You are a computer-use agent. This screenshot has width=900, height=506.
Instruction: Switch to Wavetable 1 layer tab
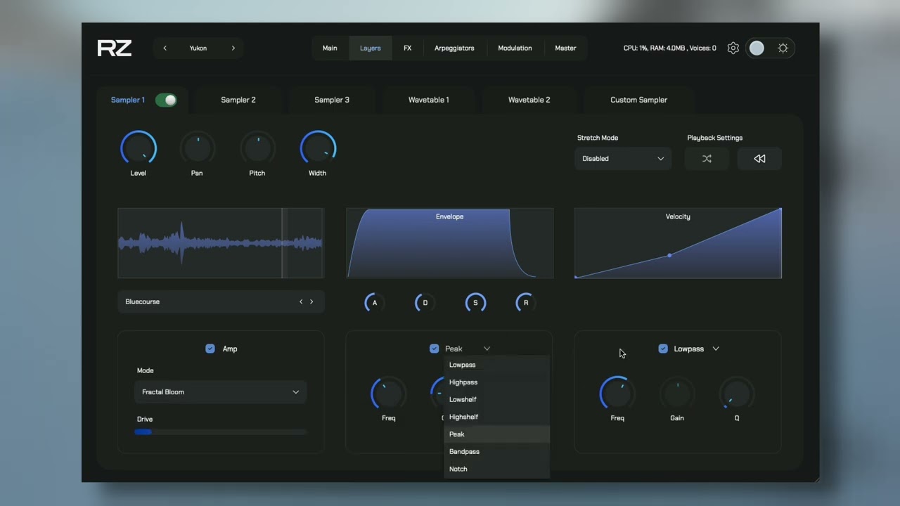point(429,100)
